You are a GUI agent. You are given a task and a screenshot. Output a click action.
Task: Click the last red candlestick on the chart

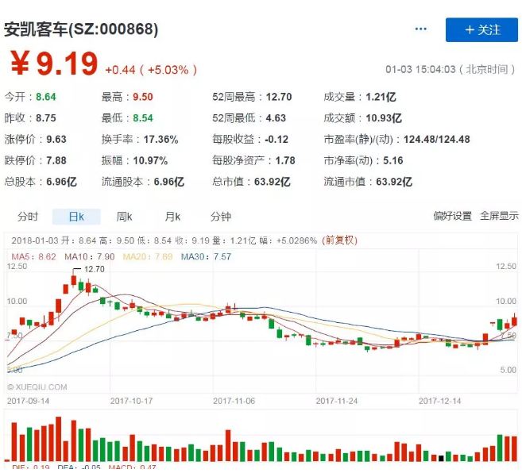coord(514,321)
